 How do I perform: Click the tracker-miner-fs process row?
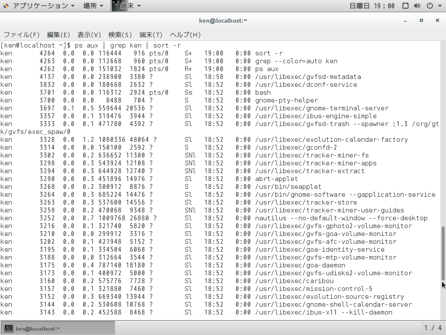[185, 155]
